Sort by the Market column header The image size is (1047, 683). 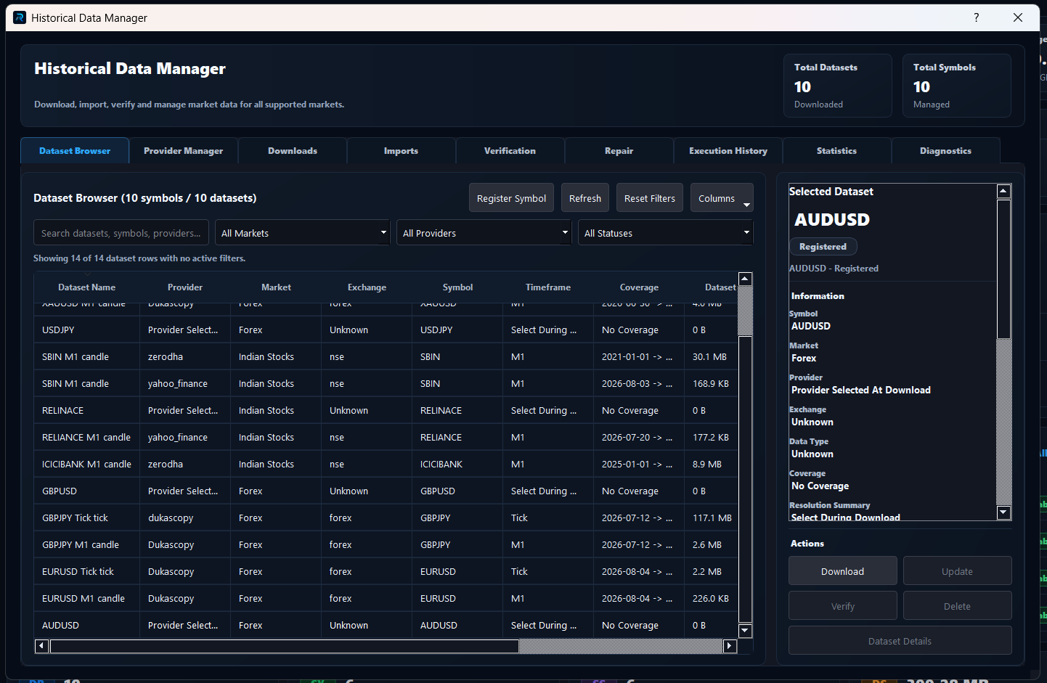click(276, 287)
